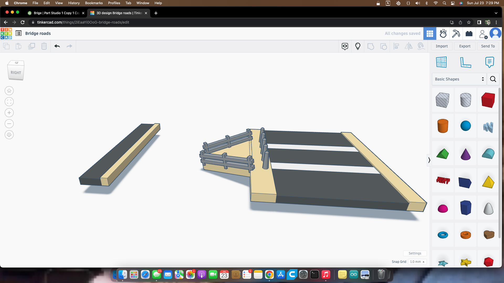Image resolution: width=504 pixels, height=283 pixels.
Task: Expand the Basic Shapes dropdown
Action: [x=459, y=79]
